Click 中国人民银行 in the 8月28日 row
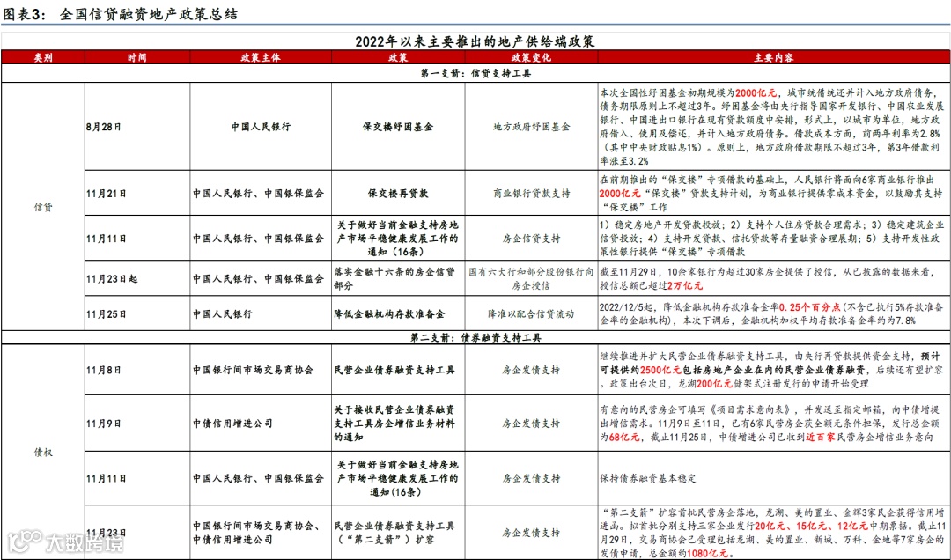 (261, 127)
